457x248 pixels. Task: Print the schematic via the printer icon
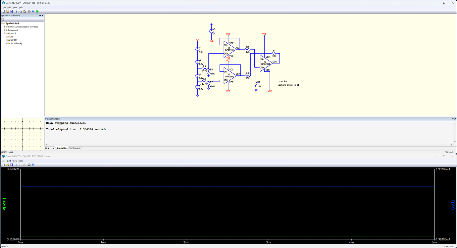(29, 11)
